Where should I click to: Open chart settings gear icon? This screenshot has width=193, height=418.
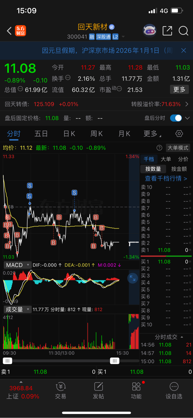pos(179,133)
